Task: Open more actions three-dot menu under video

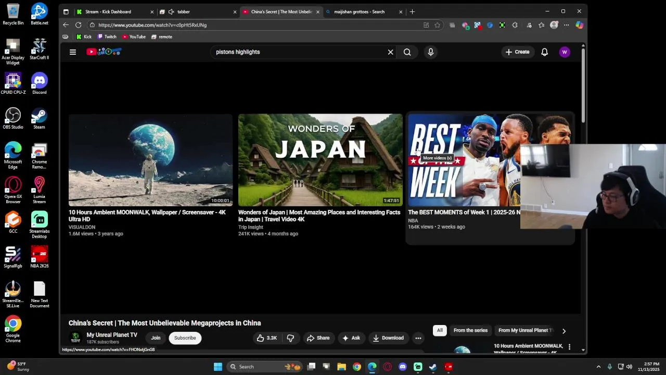Action: click(418, 338)
